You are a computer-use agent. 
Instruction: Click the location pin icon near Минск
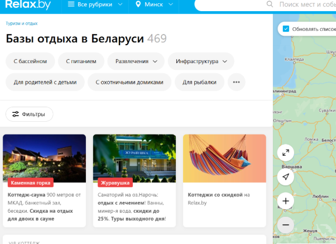pos(138,4)
